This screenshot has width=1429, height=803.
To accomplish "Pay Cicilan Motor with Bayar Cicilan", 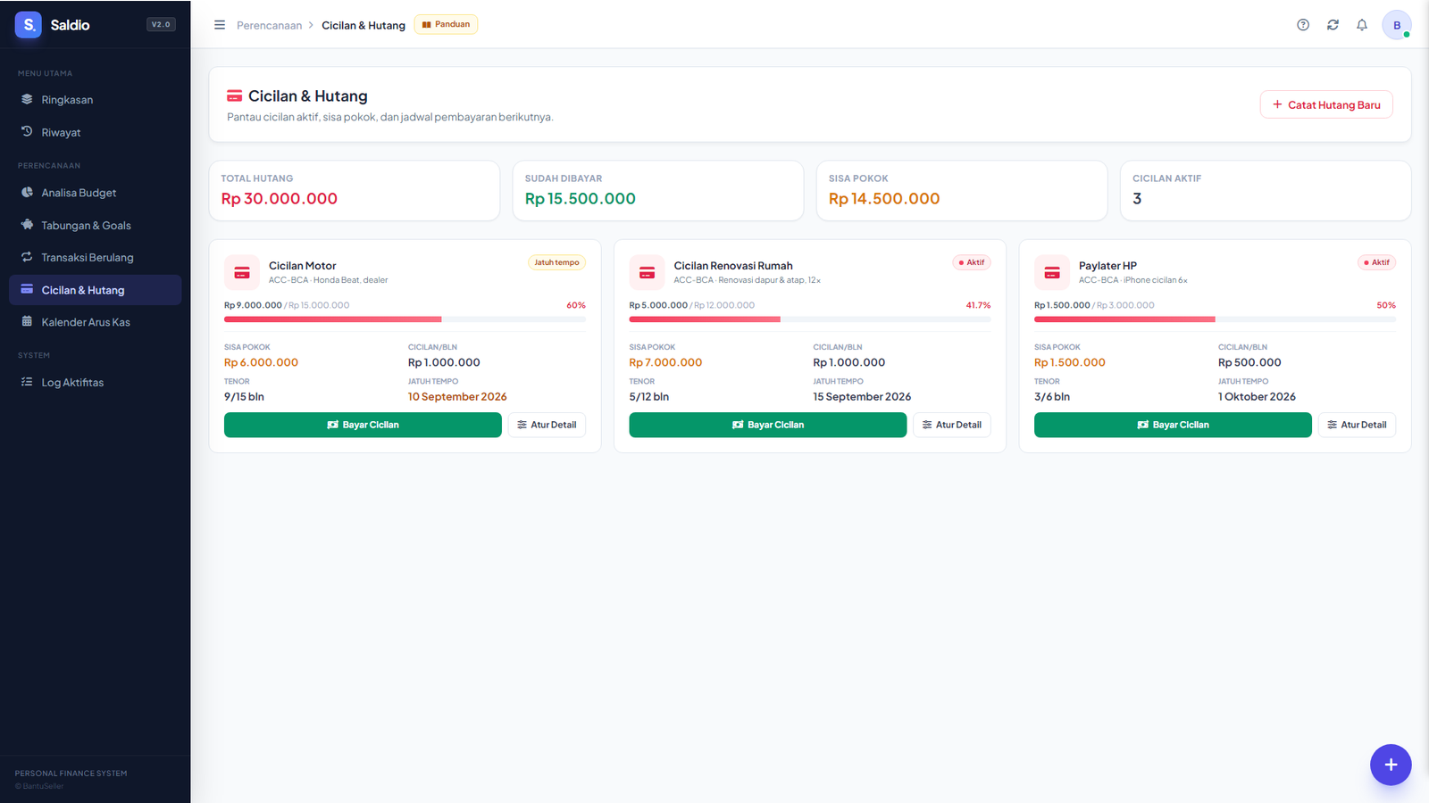I will click(x=363, y=425).
